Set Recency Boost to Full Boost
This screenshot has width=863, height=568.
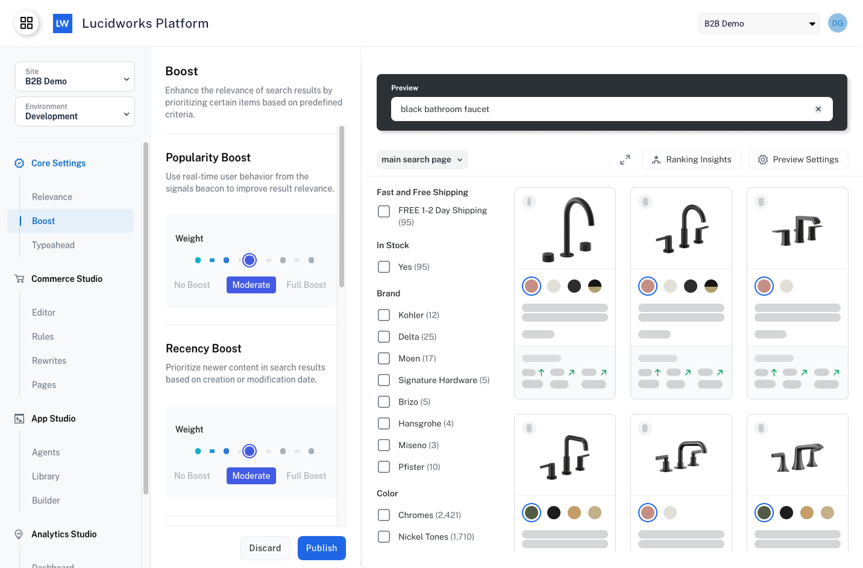point(306,476)
